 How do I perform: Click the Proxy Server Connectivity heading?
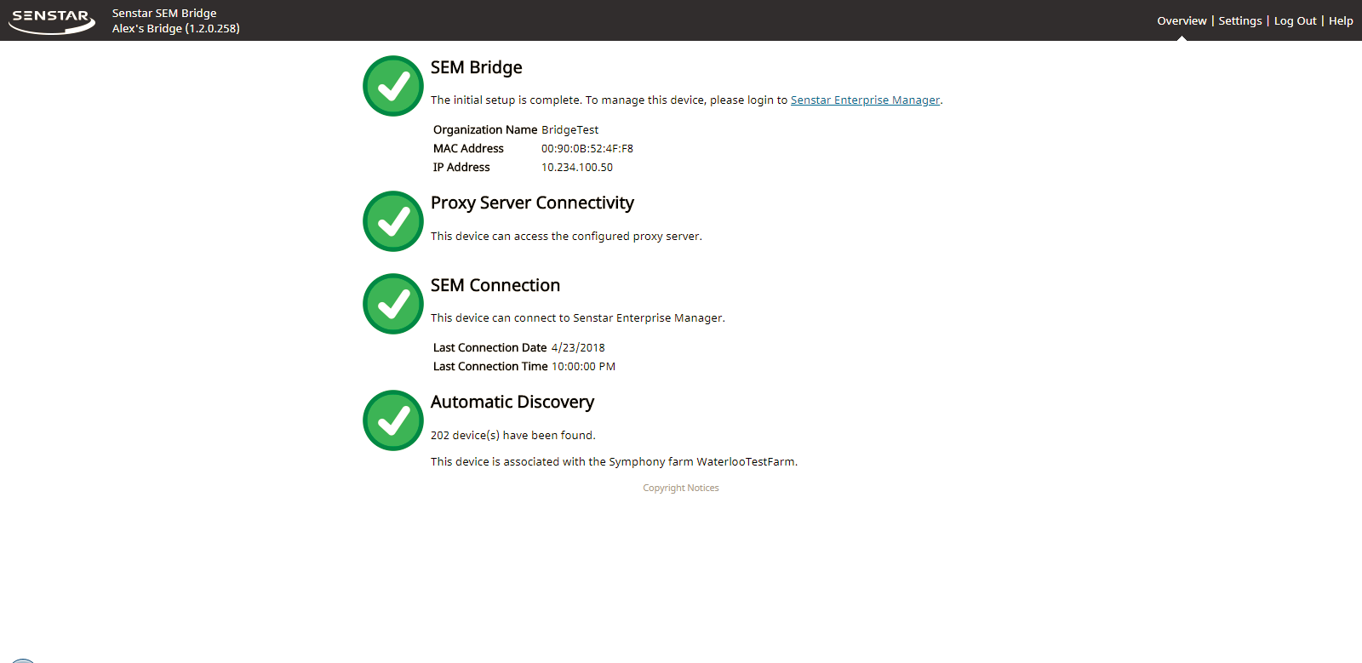(x=532, y=203)
